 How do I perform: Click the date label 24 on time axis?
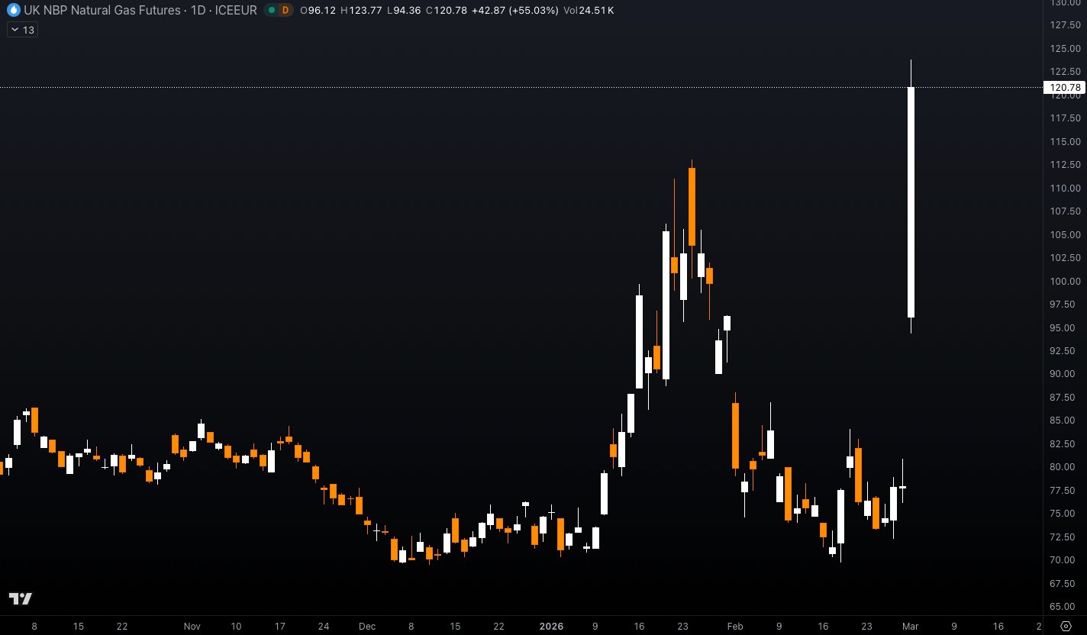[x=324, y=627]
